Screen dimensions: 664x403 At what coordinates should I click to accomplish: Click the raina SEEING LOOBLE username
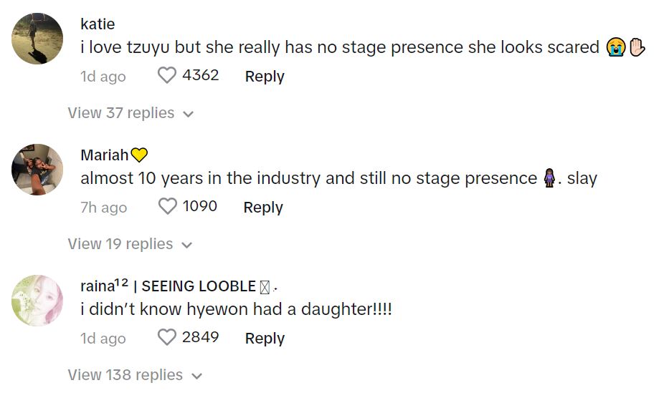click(x=178, y=286)
